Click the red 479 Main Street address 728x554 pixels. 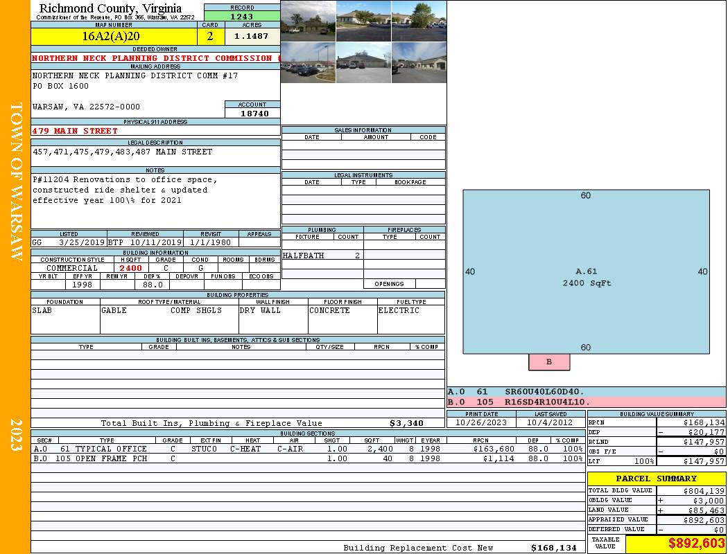[76, 131]
